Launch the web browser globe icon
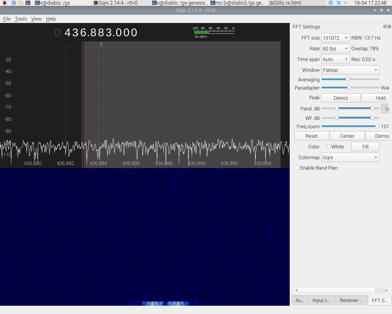 [x=14, y=3]
